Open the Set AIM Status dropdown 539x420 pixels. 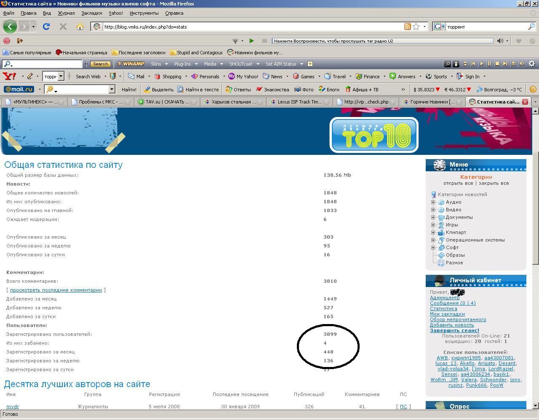[x=284, y=64]
